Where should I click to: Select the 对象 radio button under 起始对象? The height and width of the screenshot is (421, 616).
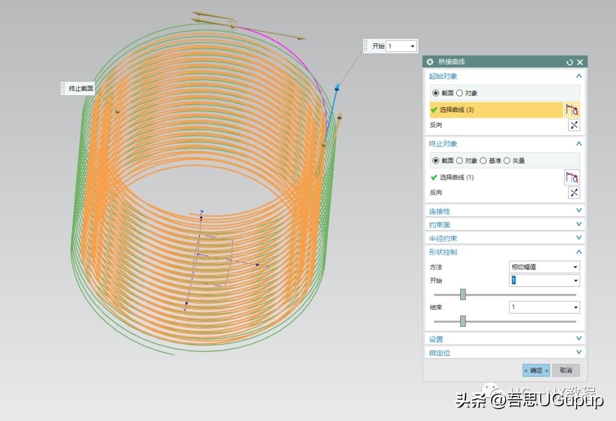[x=459, y=92]
